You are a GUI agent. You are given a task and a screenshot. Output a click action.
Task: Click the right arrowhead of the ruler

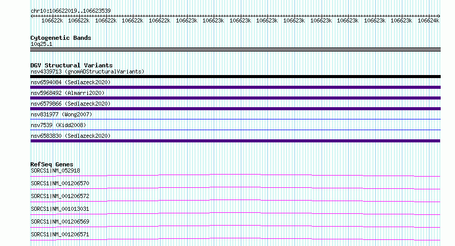[x=439, y=16]
